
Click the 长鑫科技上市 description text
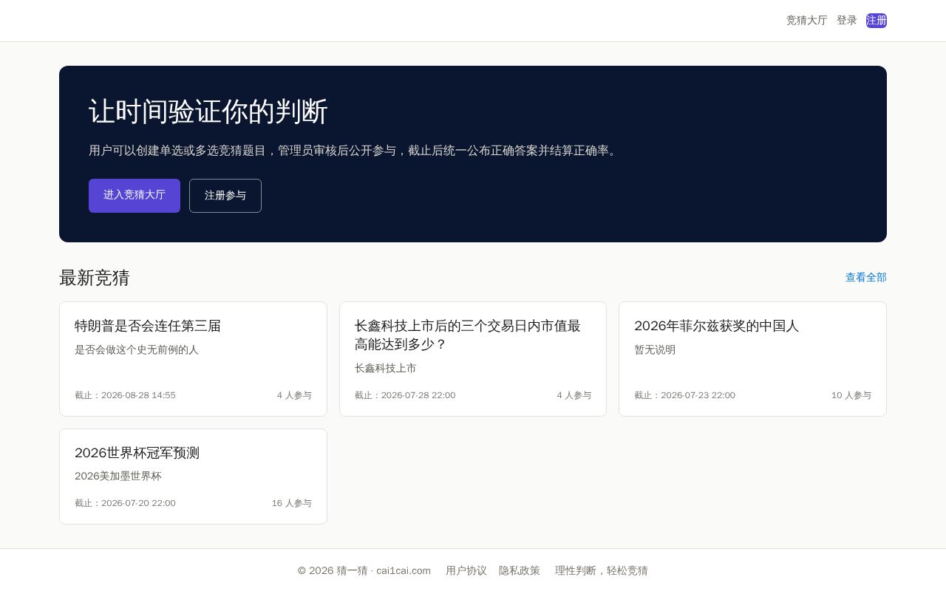pos(386,368)
